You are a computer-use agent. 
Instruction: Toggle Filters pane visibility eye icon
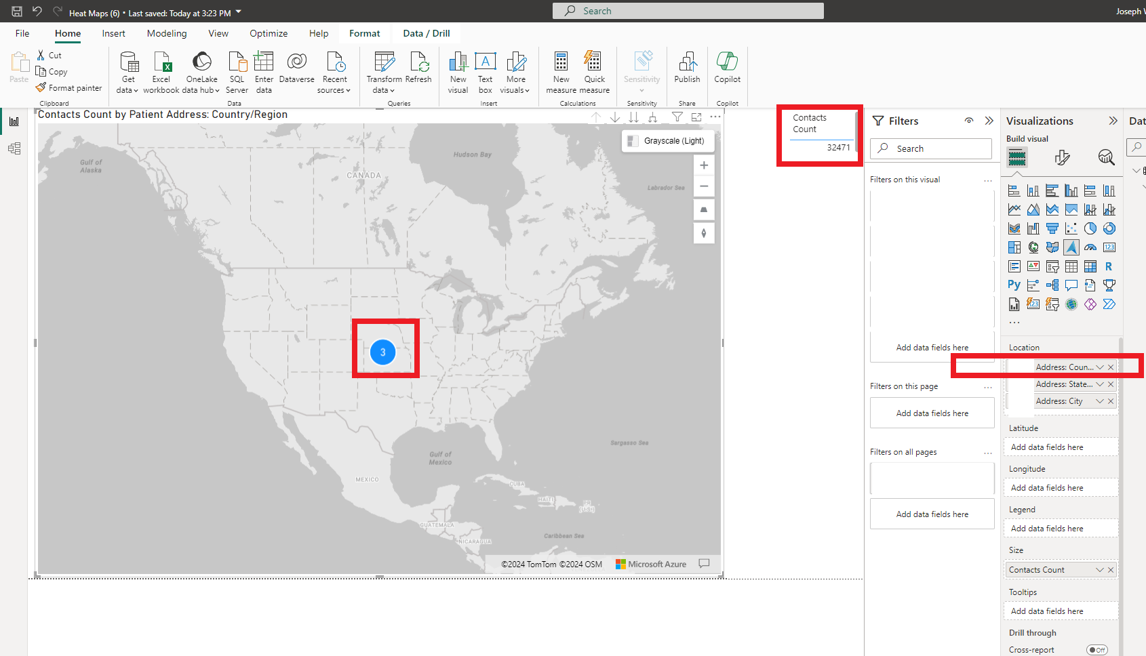click(969, 121)
